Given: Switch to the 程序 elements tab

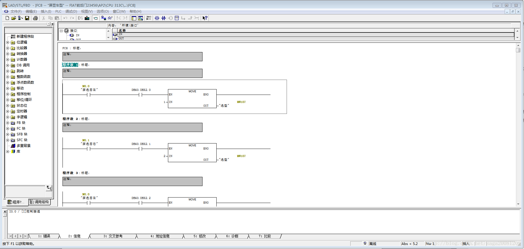Looking at the screenshot, I should tap(16, 202).
